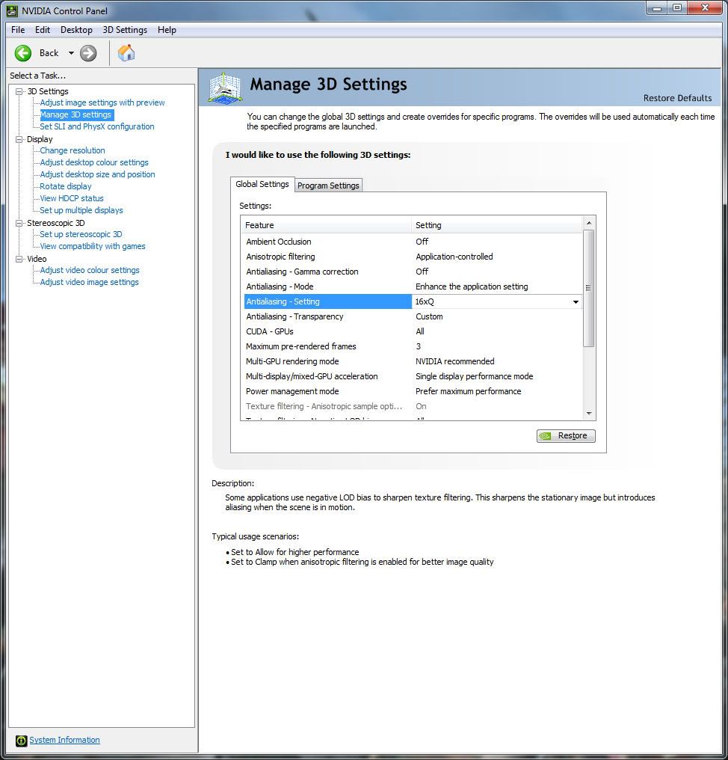Viewport: 728px width, 760px height.
Task: Click the NVIDIA logo on Restore button
Action: pos(546,436)
